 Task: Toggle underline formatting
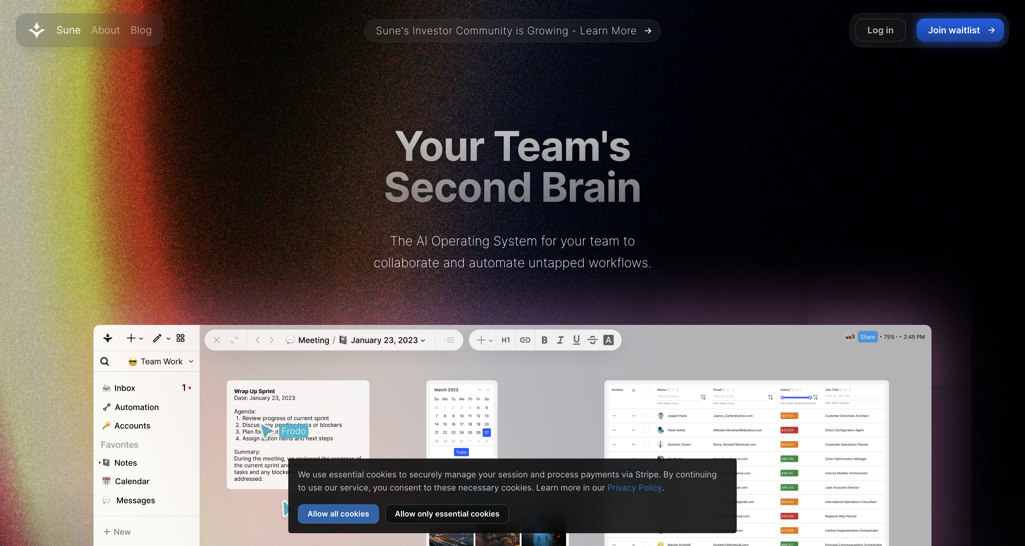point(576,340)
